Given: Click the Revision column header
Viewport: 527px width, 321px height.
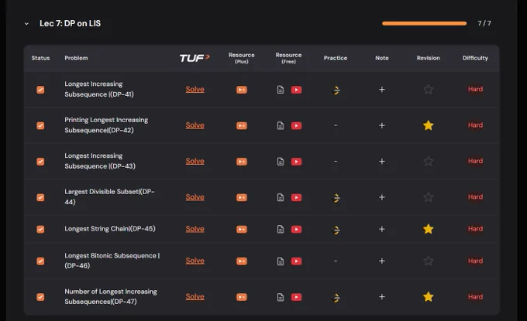Looking at the screenshot, I should 428,58.
